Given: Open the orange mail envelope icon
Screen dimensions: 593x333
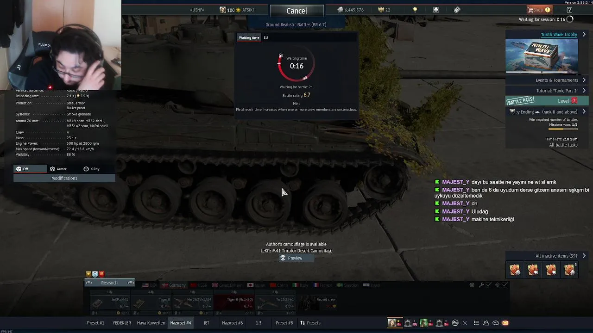Looking at the screenshot, I should (x=505, y=323).
